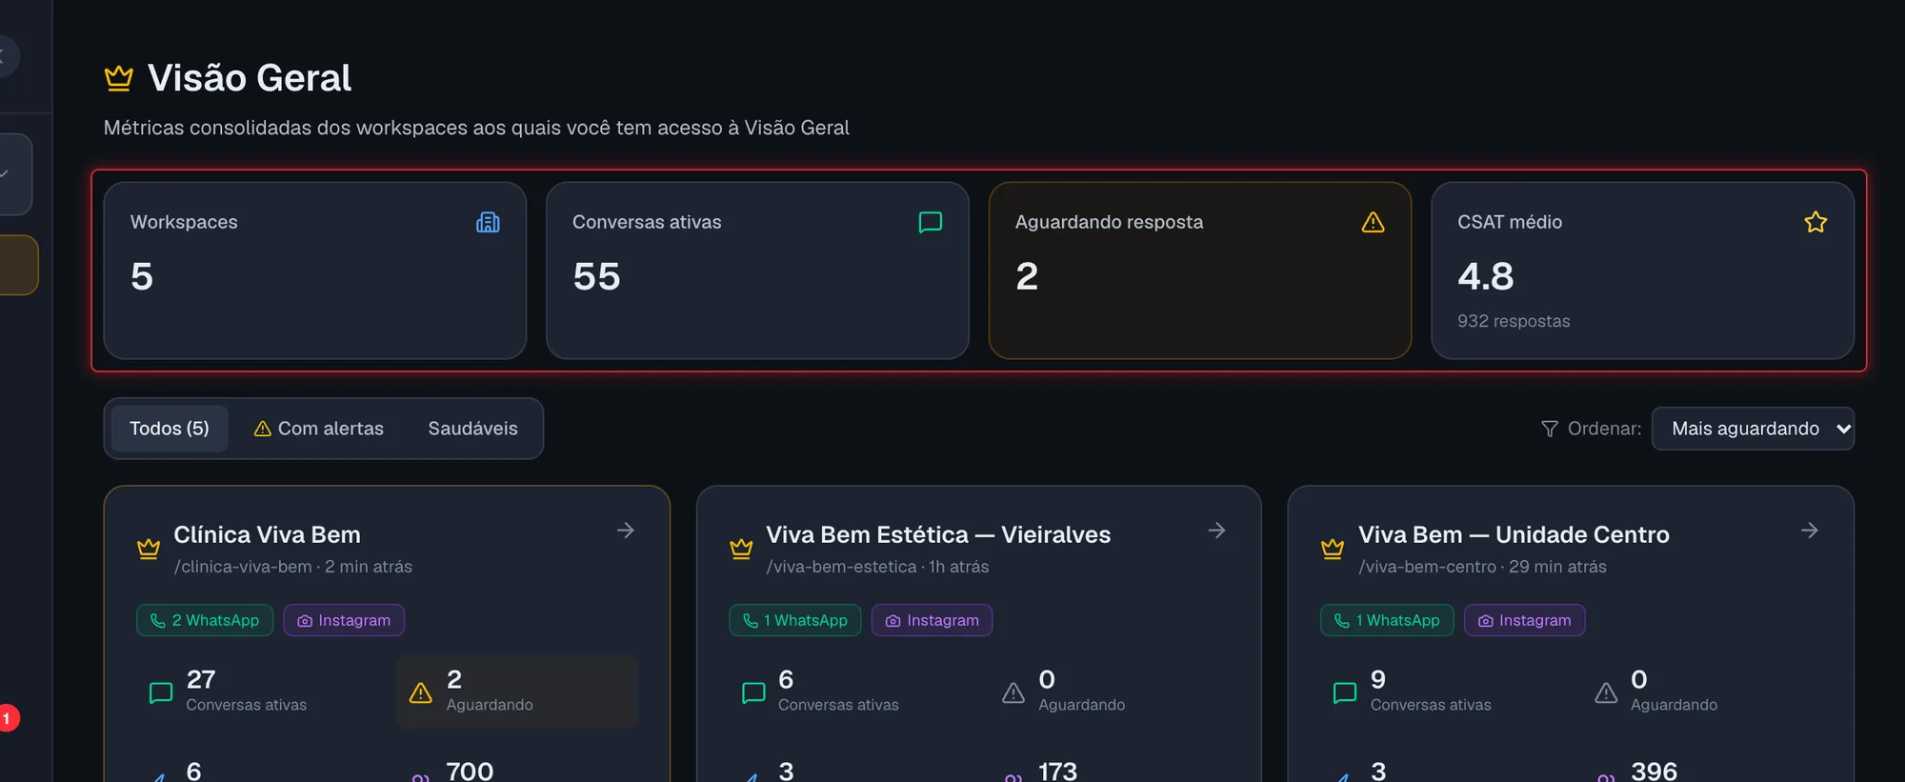Click 1 WhatsApp badge in Unidade Centro card
The image size is (1905, 782).
click(x=1387, y=620)
